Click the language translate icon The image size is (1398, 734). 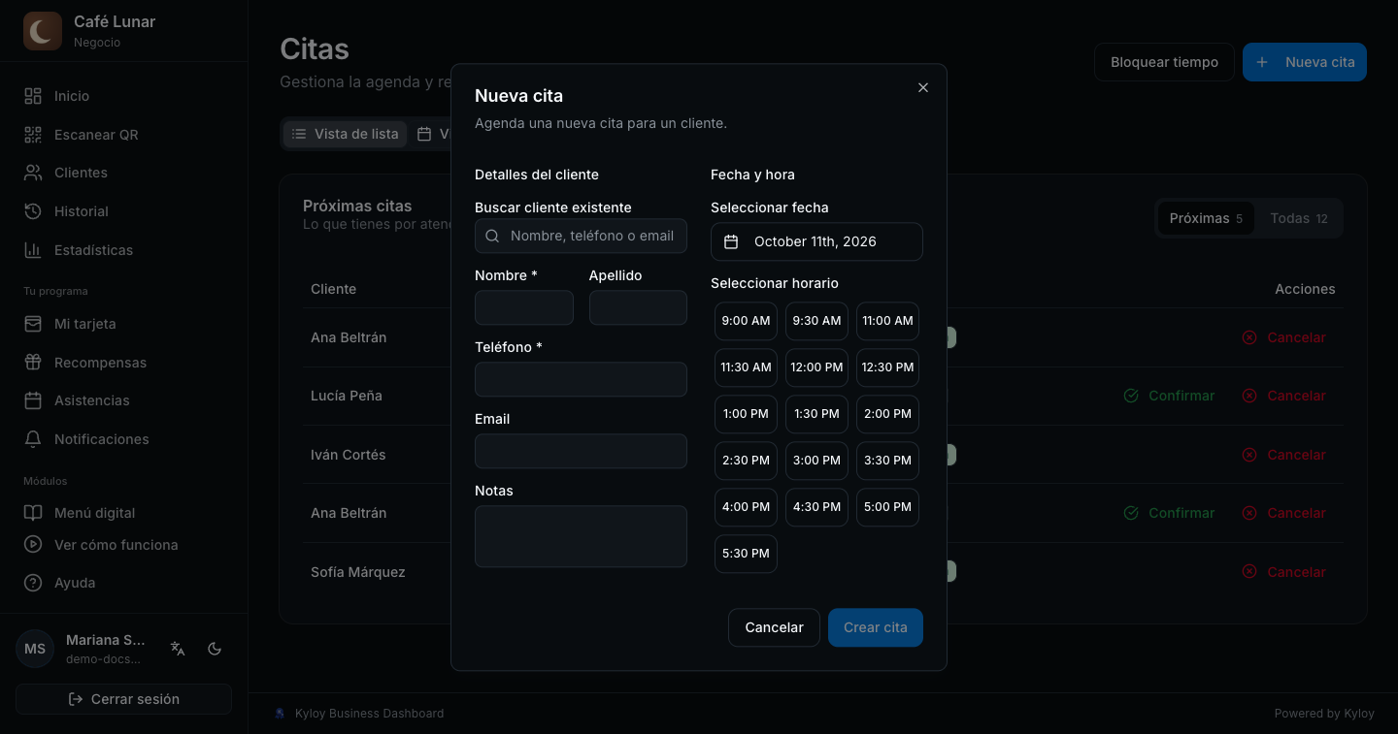pyautogui.click(x=178, y=649)
